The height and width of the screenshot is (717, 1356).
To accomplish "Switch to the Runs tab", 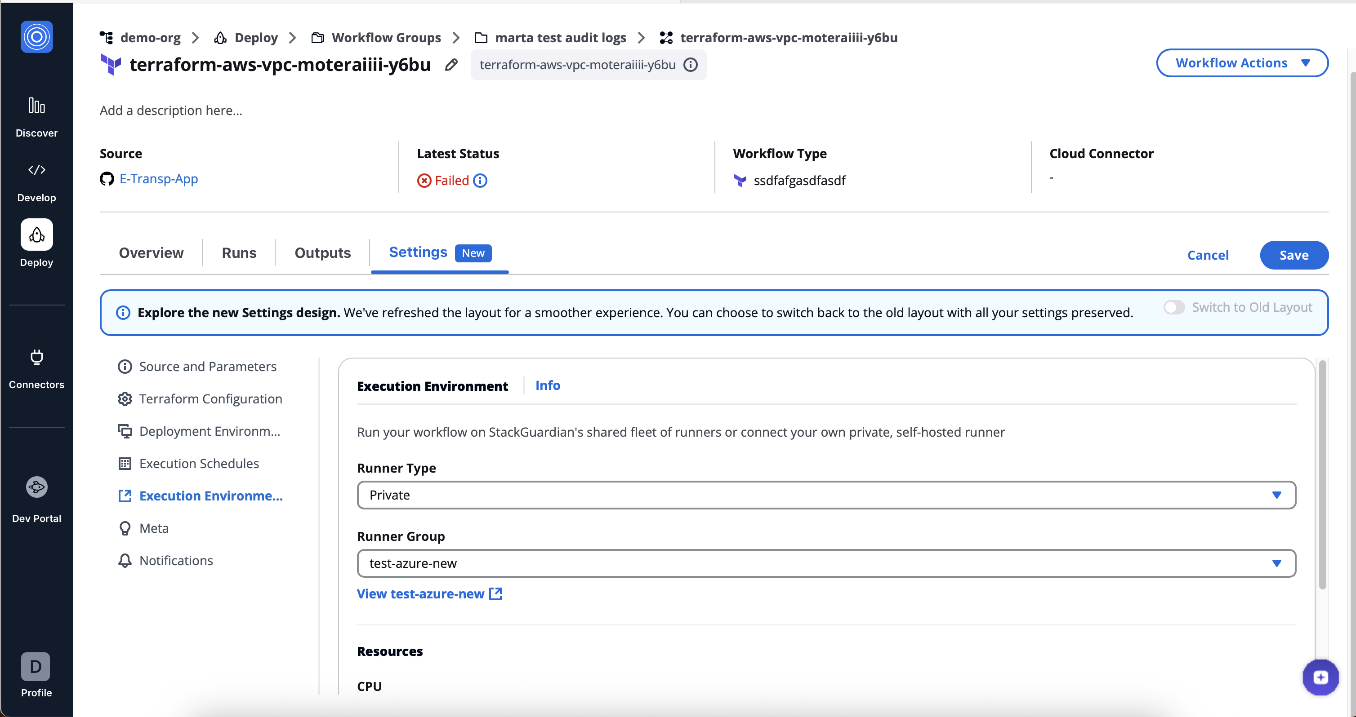I will point(238,253).
